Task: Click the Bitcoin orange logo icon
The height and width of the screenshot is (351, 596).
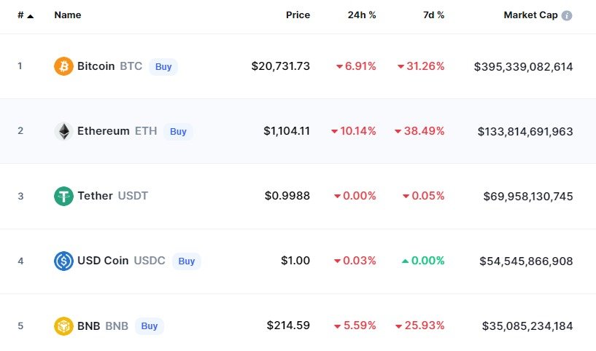Action: tap(63, 66)
